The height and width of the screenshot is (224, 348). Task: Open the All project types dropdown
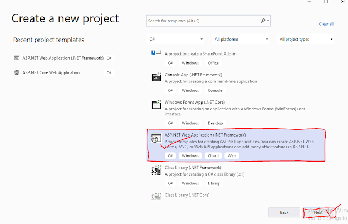pos(305,39)
